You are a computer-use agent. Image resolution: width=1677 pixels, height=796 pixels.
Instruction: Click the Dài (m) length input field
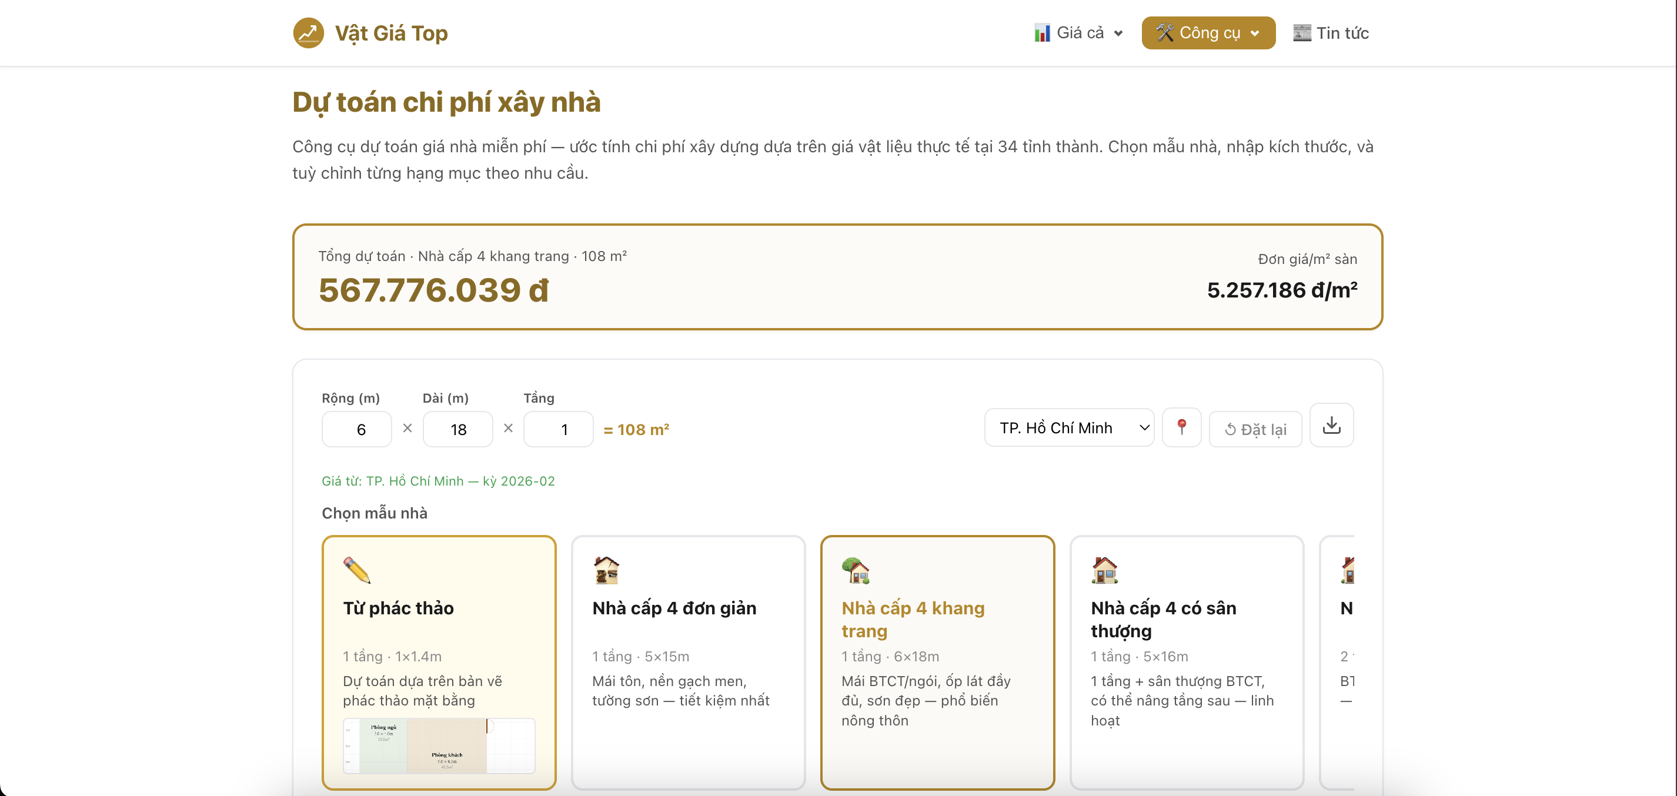click(457, 429)
